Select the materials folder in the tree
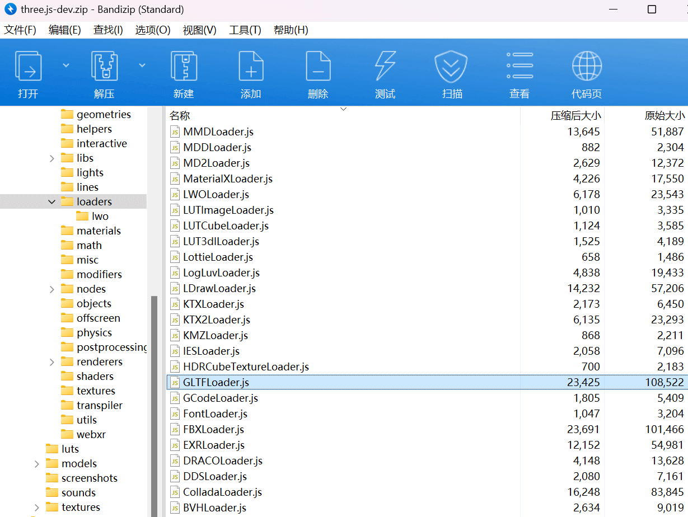The width and height of the screenshot is (688, 517). click(99, 231)
